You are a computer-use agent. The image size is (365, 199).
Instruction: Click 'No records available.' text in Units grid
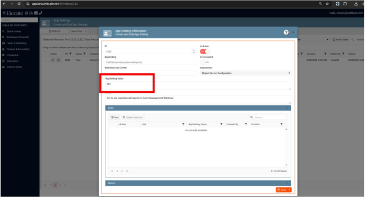(x=196, y=131)
